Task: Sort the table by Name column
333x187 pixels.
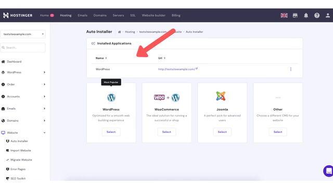Action: (101, 58)
